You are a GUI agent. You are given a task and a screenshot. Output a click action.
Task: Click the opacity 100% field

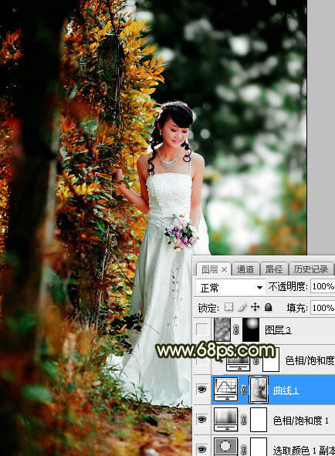(323, 286)
